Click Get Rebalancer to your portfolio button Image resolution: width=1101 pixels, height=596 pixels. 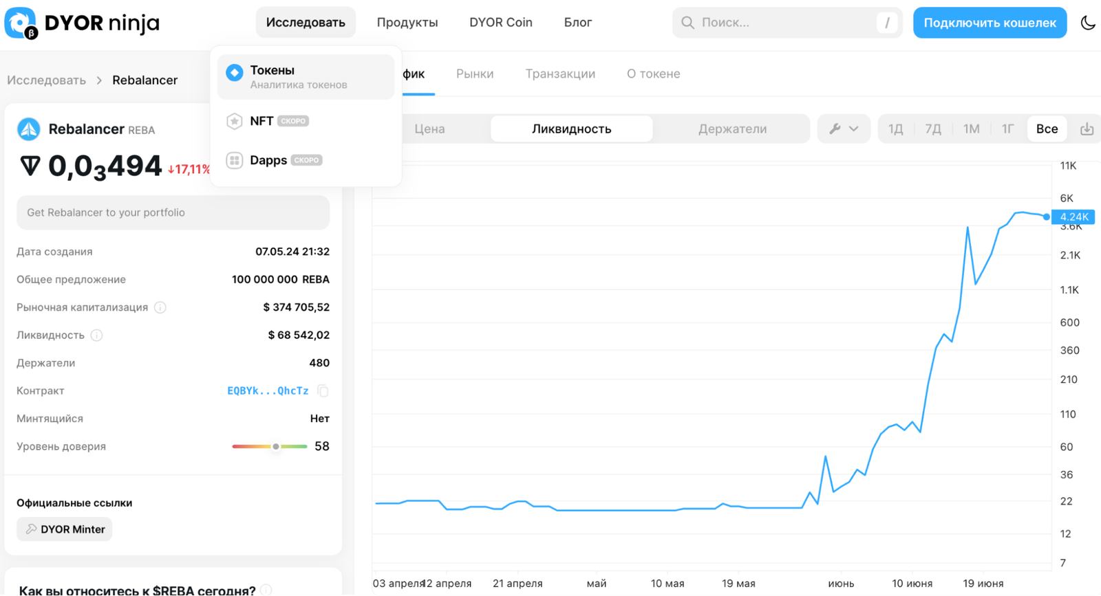pyautogui.click(x=173, y=212)
